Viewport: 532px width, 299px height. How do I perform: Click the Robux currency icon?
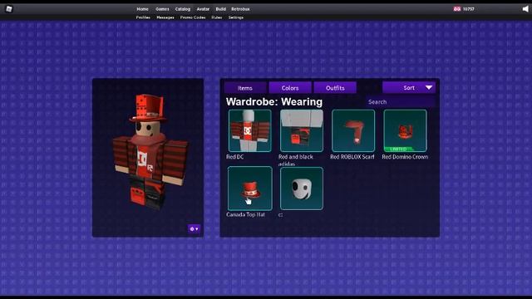[457, 9]
